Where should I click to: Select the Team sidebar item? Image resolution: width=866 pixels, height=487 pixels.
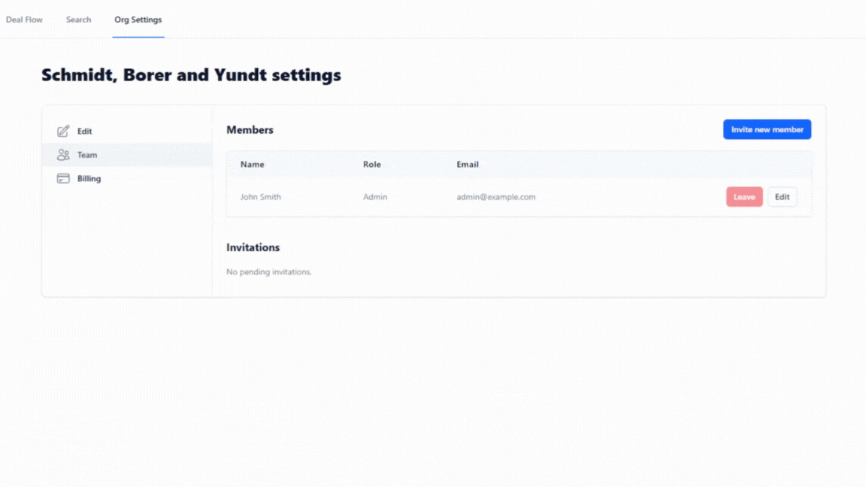pyautogui.click(x=127, y=155)
